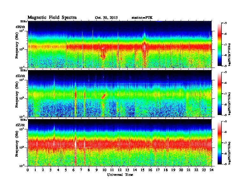Click hour tick label 14 on the time axis
The height and width of the screenshot is (195, 252).
[x=135, y=170]
